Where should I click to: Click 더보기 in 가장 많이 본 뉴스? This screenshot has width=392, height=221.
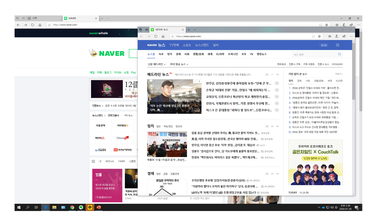click(339, 74)
